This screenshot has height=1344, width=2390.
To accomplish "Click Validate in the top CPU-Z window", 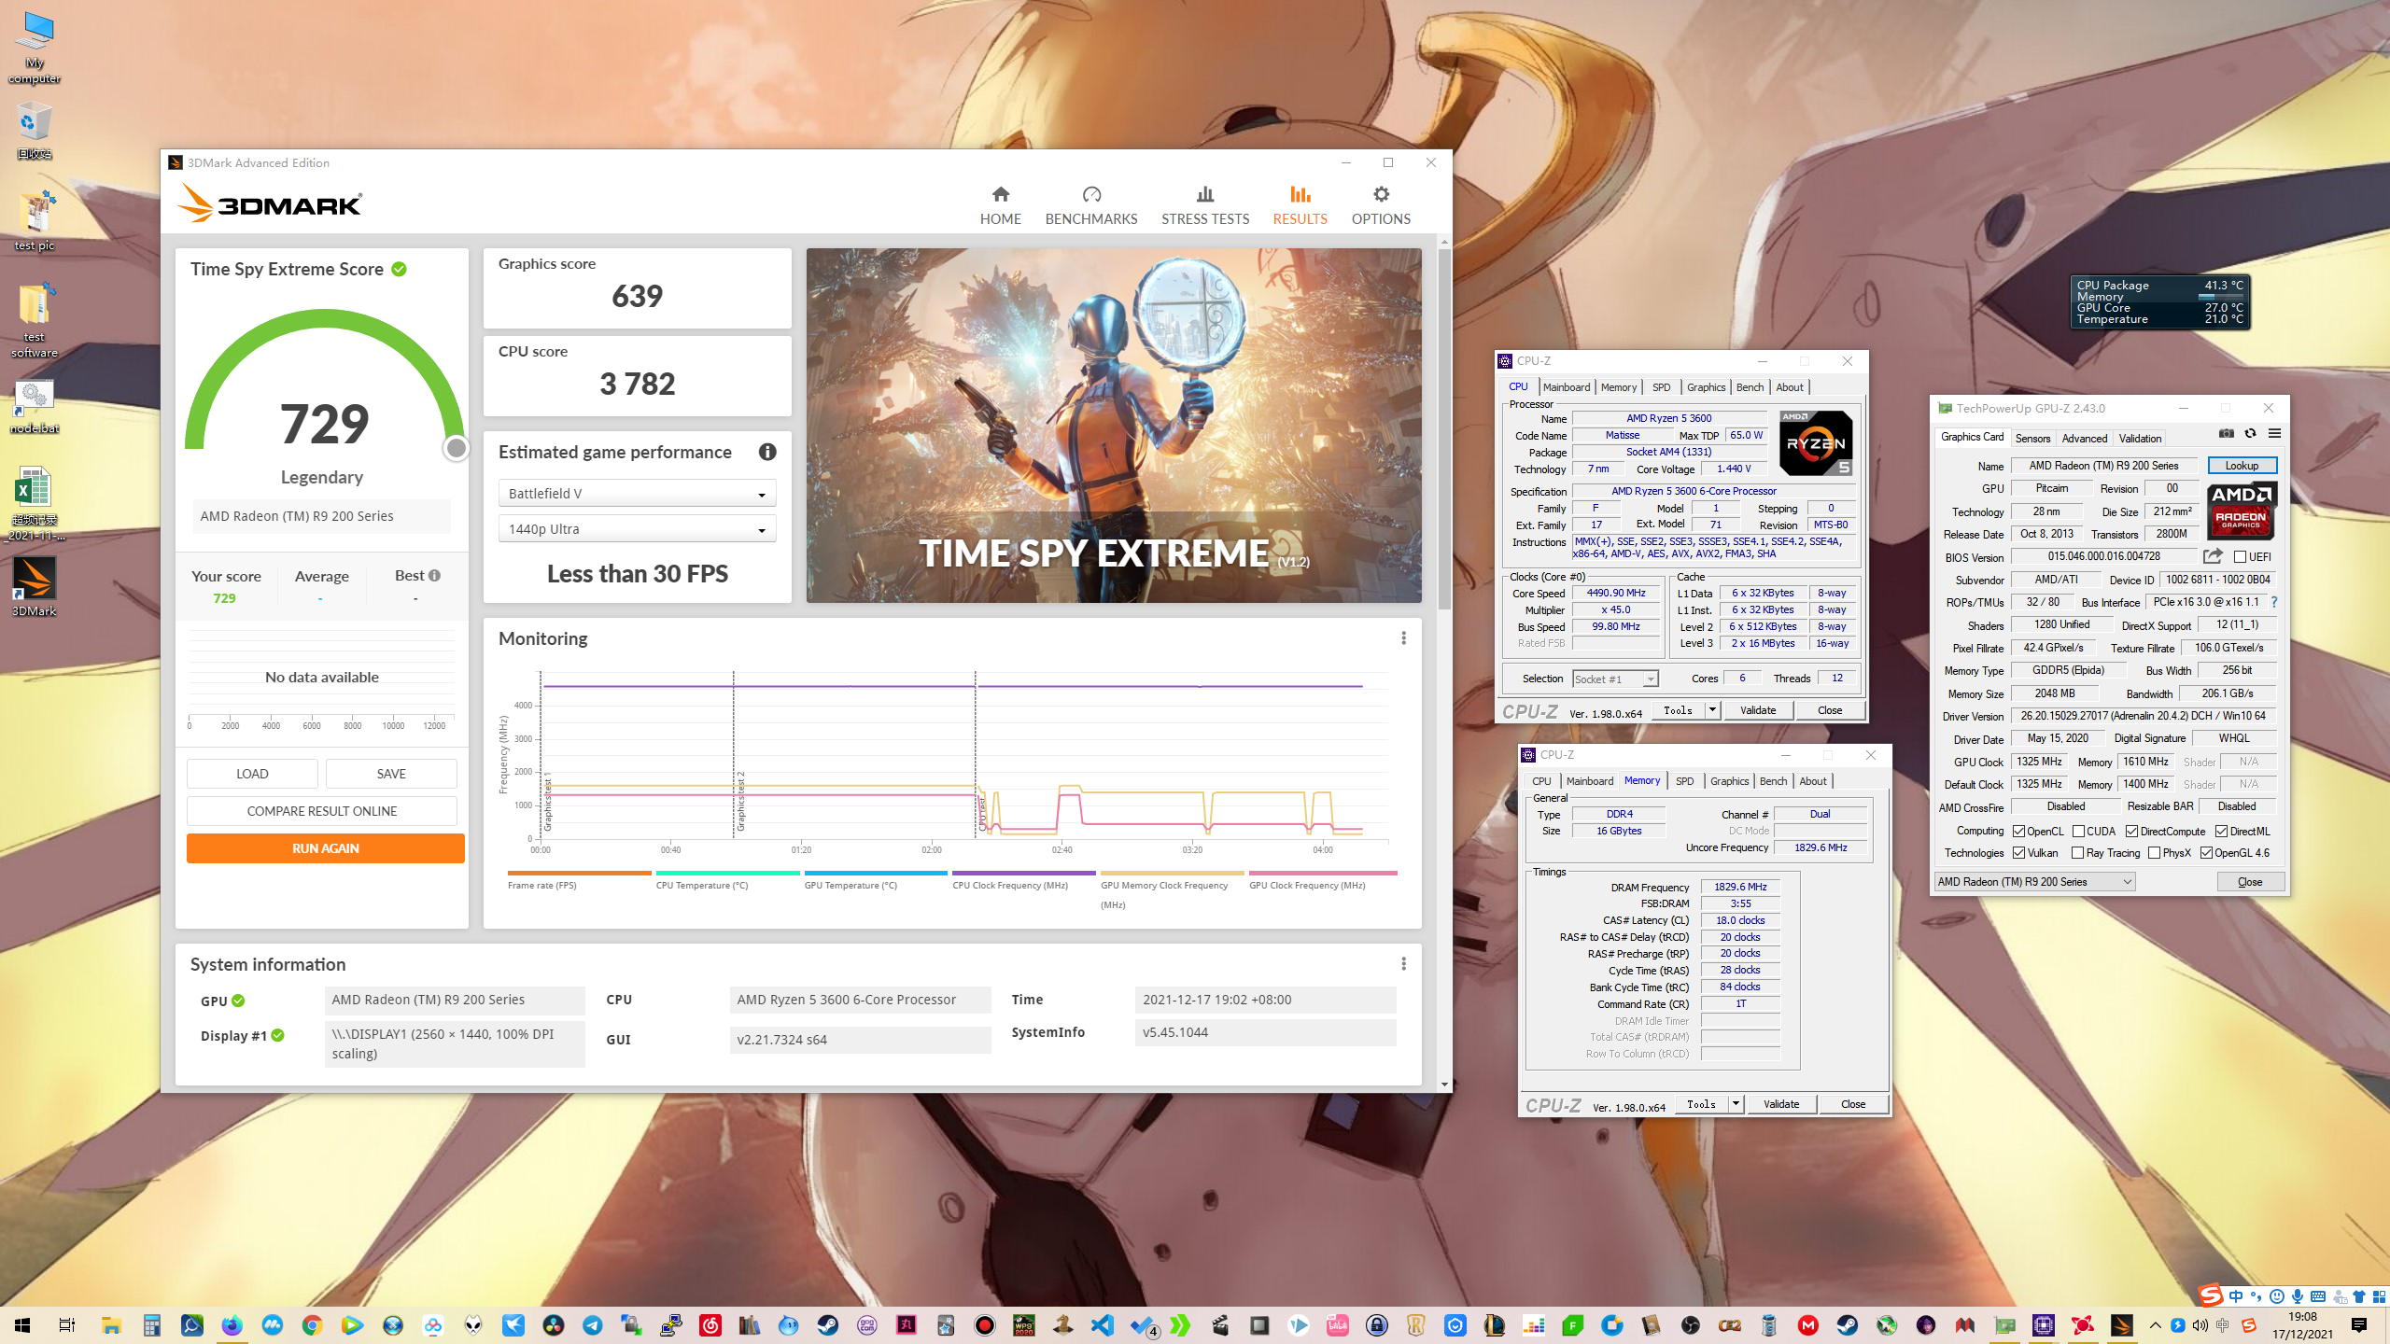I will [x=1758, y=710].
